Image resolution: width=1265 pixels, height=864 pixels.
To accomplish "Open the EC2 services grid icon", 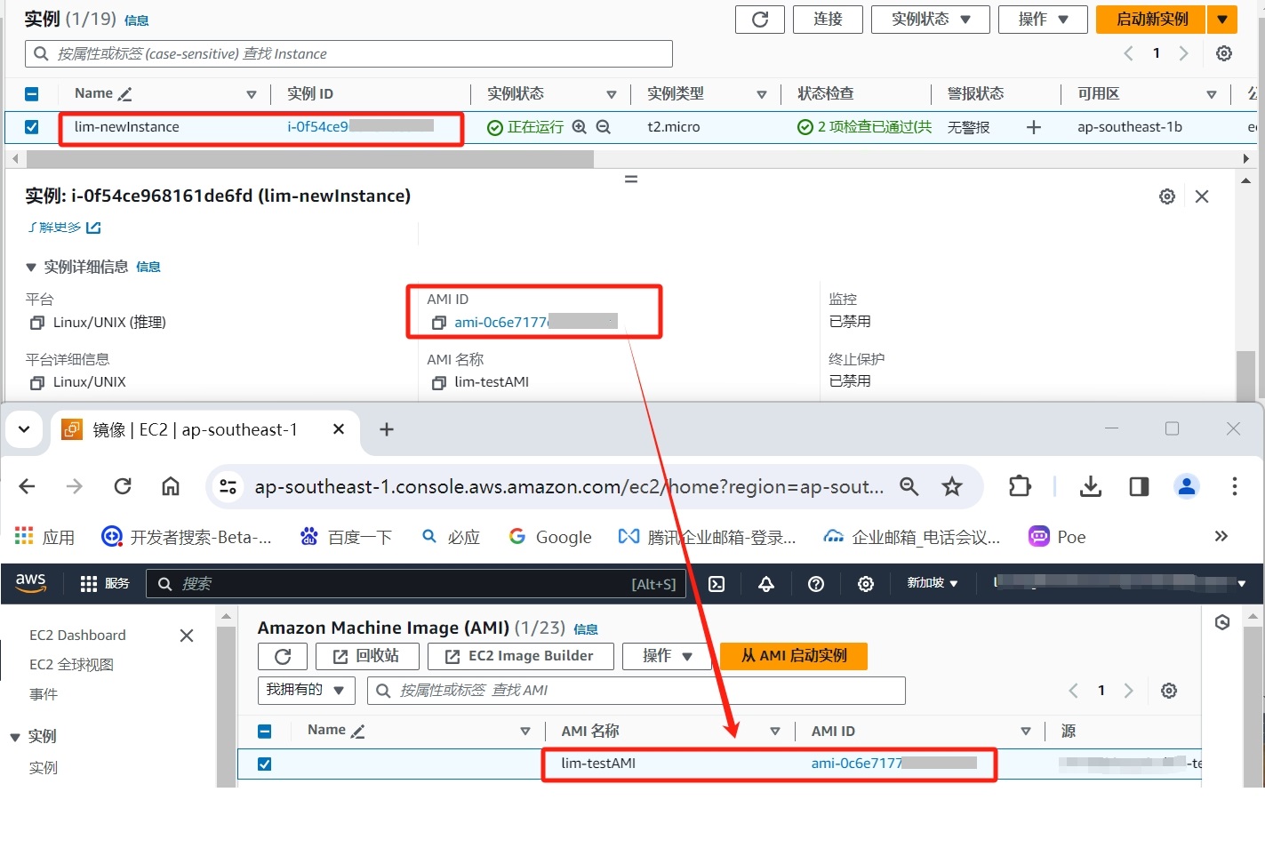I will [89, 584].
